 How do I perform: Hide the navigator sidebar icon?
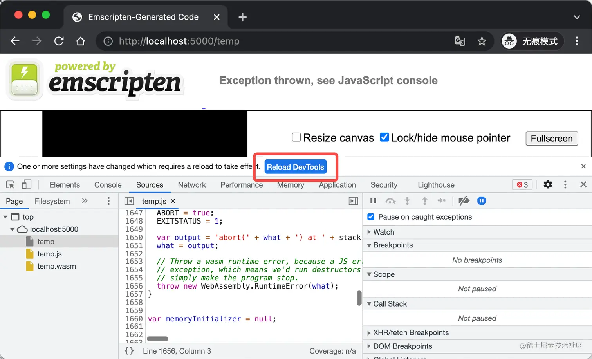pyautogui.click(x=129, y=201)
